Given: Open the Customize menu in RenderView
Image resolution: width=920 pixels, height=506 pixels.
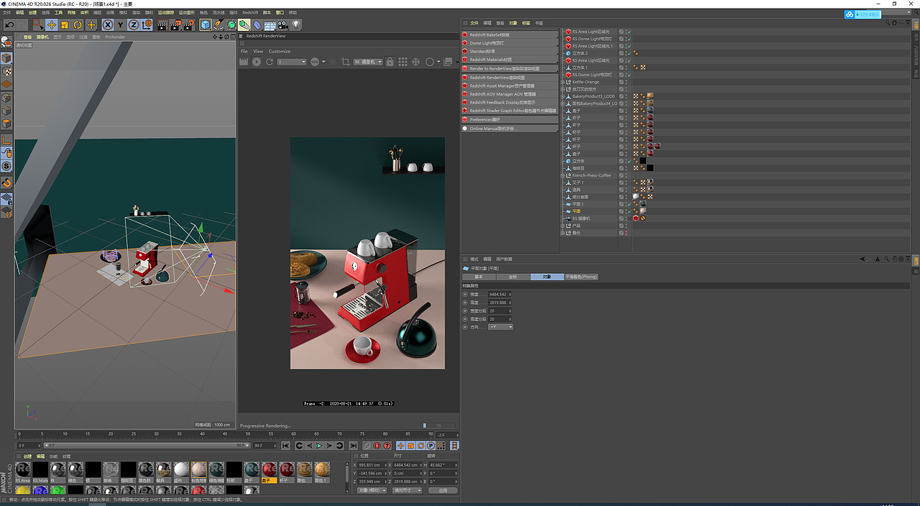Looking at the screenshot, I should pos(280,51).
